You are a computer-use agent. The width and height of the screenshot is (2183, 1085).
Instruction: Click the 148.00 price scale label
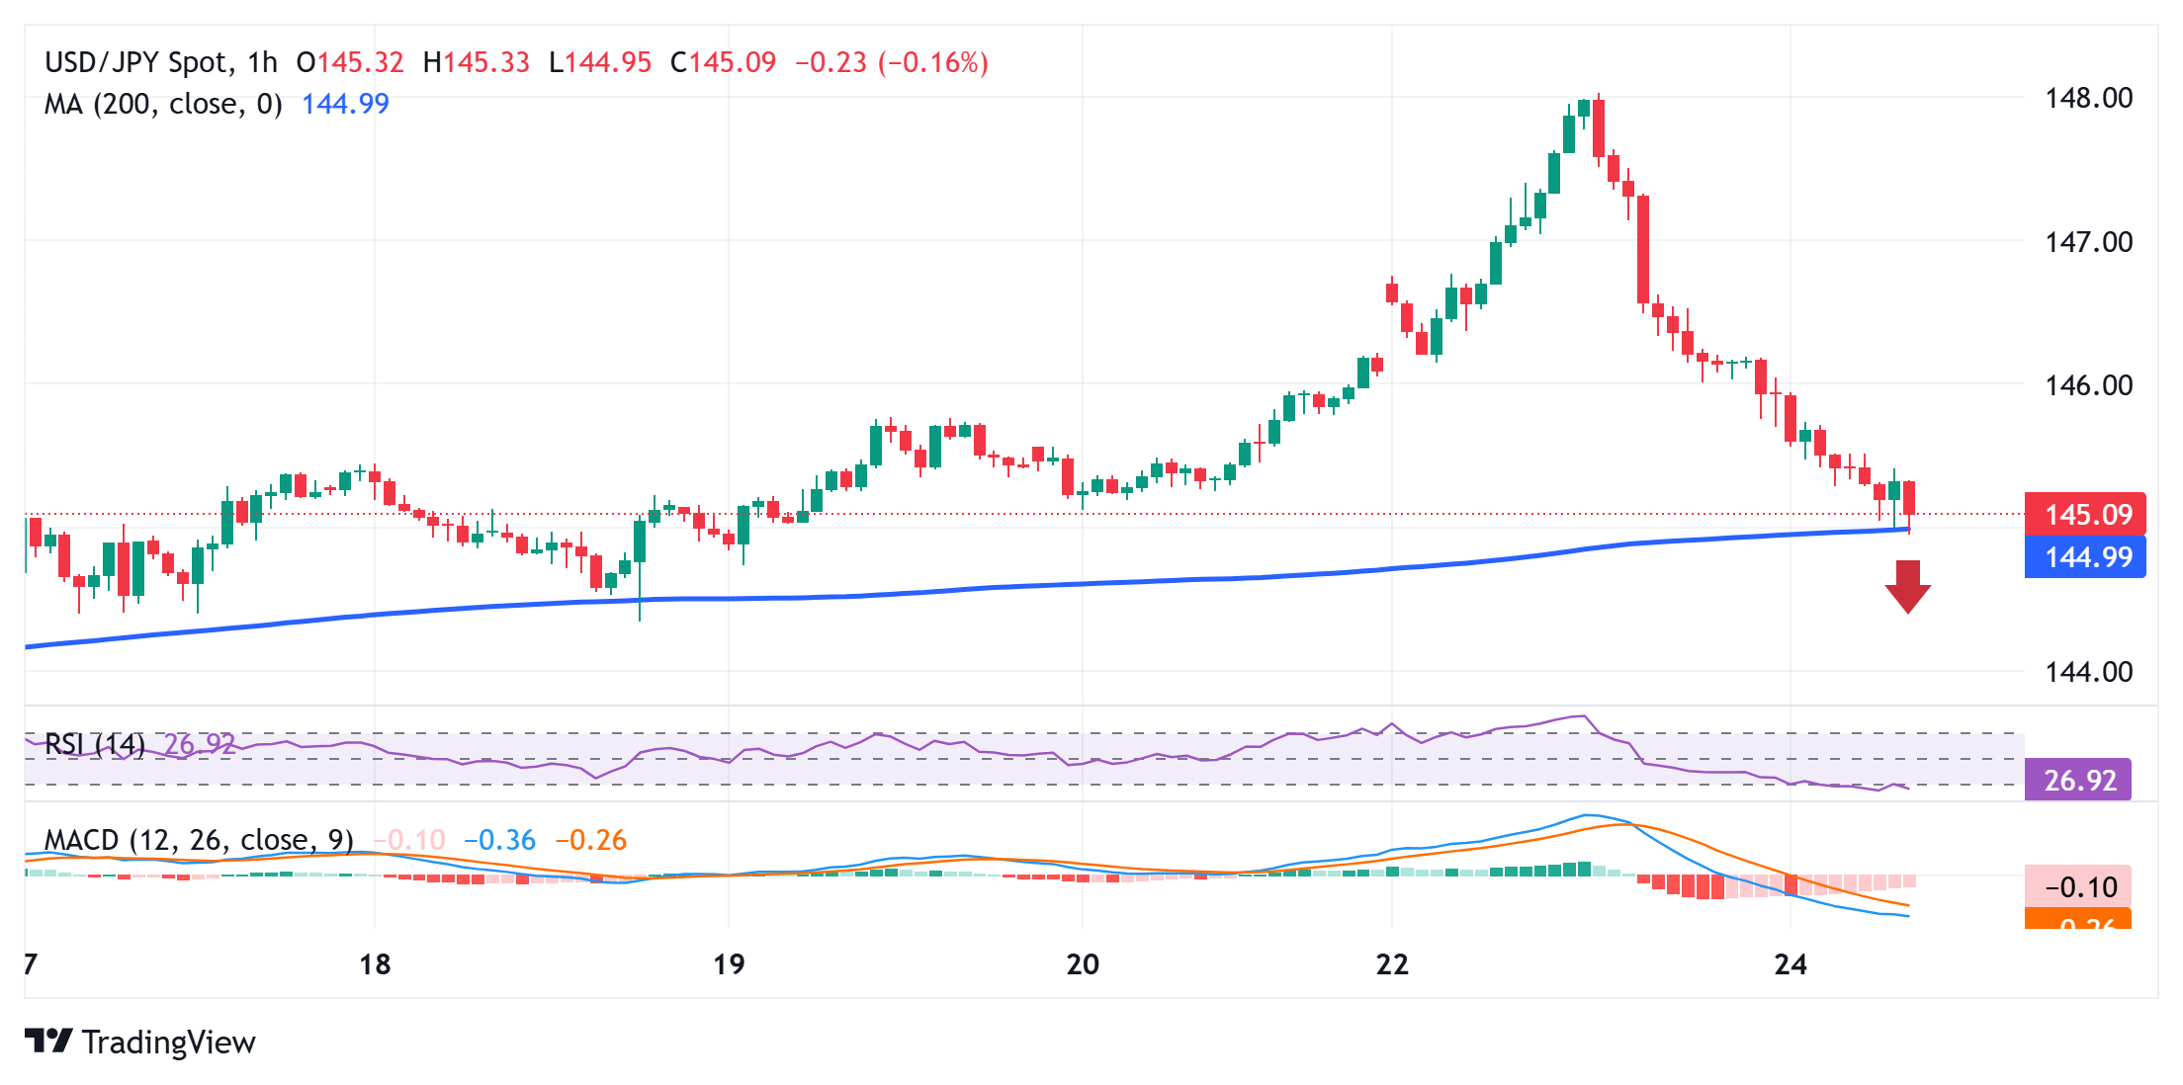pyautogui.click(x=2088, y=98)
